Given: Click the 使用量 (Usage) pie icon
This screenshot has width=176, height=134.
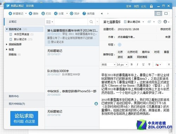Looking at the screenshot, I should pos(84,13).
